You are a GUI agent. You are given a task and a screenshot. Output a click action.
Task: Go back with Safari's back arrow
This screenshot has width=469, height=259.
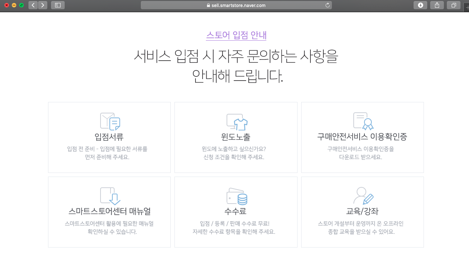pyautogui.click(x=33, y=5)
